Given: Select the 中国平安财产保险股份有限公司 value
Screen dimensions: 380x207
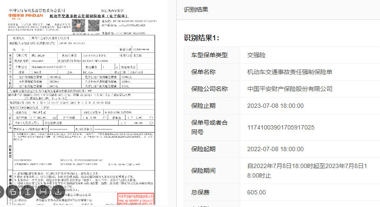Looking at the screenshot, I should (290, 89).
